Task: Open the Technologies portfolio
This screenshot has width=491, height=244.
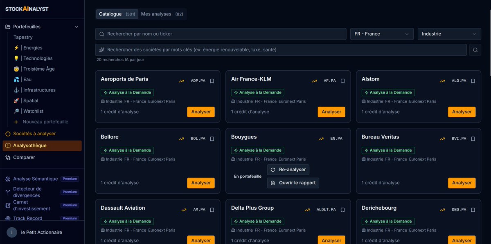Action: pos(33,58)
